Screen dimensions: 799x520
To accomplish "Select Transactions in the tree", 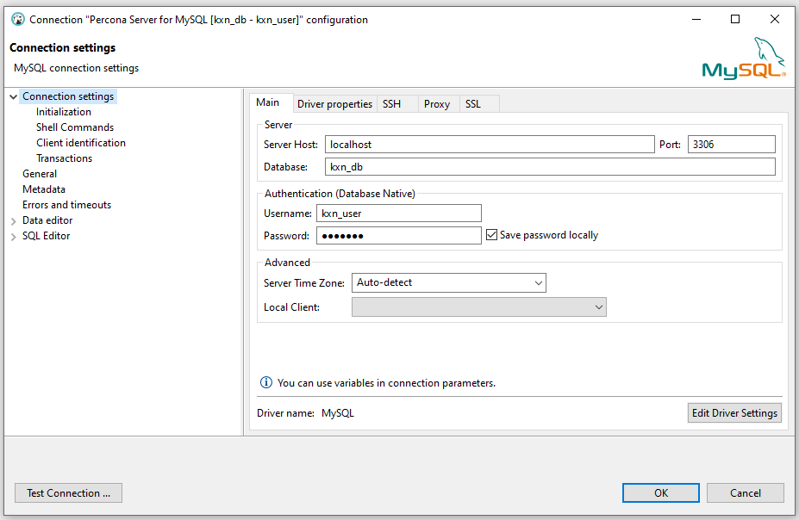I will pos(64,158).
